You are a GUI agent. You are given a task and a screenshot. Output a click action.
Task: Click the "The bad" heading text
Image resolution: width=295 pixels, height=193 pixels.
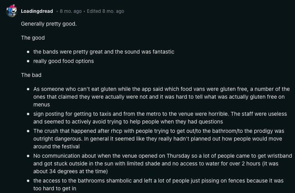click(x=31, y=75)
